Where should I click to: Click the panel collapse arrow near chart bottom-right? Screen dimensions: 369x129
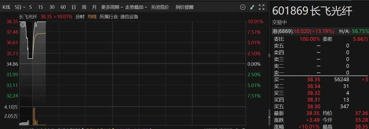(269, 117)
